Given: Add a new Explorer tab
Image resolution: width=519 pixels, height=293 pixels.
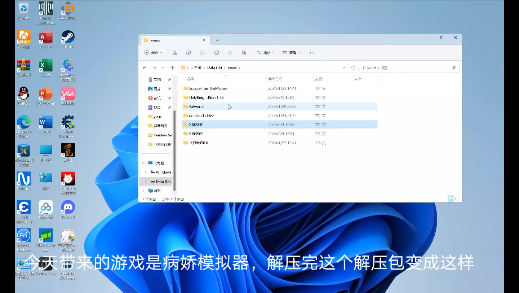Looking at the screenshot, I should pos(217,40).
